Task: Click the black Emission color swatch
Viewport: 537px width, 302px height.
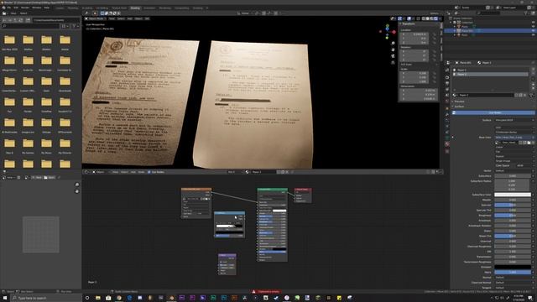Action: click(513, 267)
